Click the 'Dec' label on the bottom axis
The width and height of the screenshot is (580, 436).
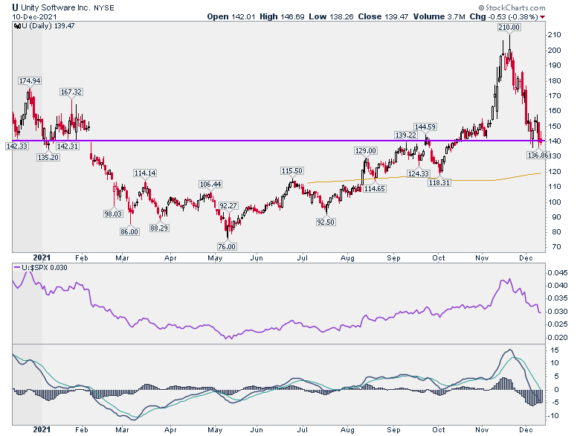pyautogui.click(x=526, y=430)
